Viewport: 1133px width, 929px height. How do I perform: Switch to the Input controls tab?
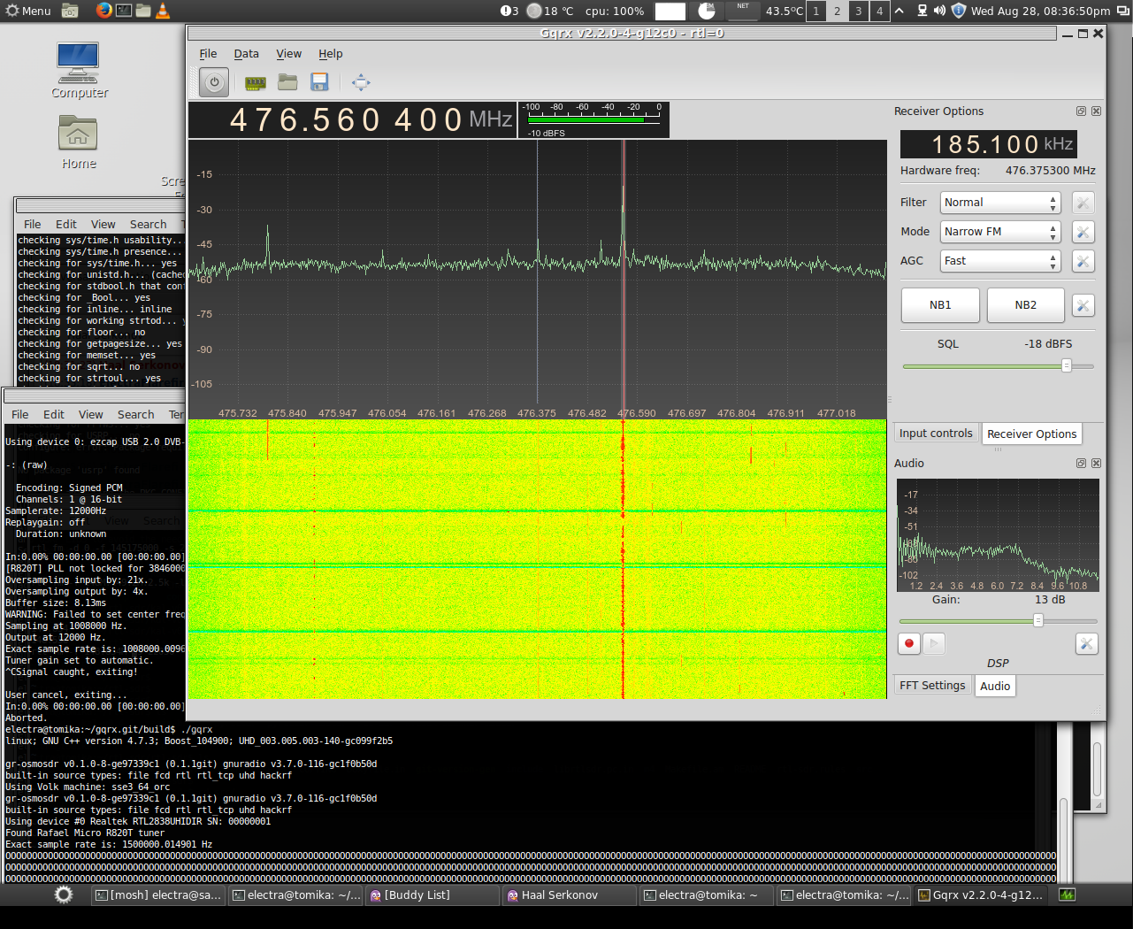pos(935,434)
